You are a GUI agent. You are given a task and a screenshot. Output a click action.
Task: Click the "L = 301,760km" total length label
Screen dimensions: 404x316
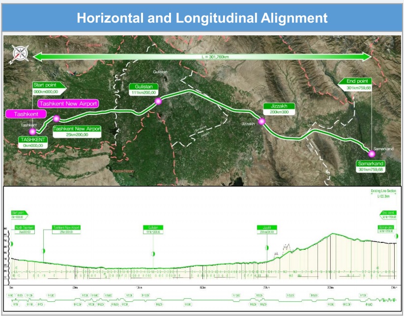coord(215,57)
